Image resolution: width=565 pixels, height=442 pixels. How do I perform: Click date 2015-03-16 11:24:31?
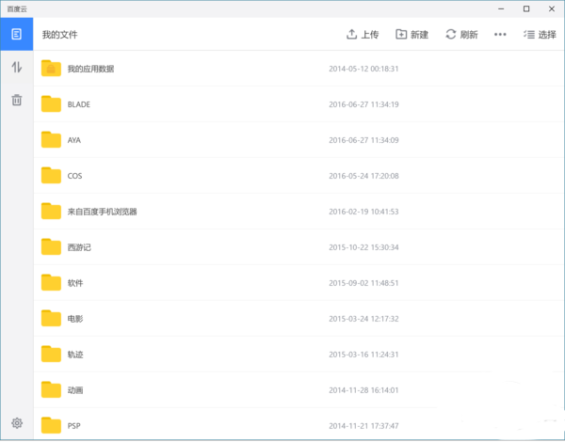[363, 355]
